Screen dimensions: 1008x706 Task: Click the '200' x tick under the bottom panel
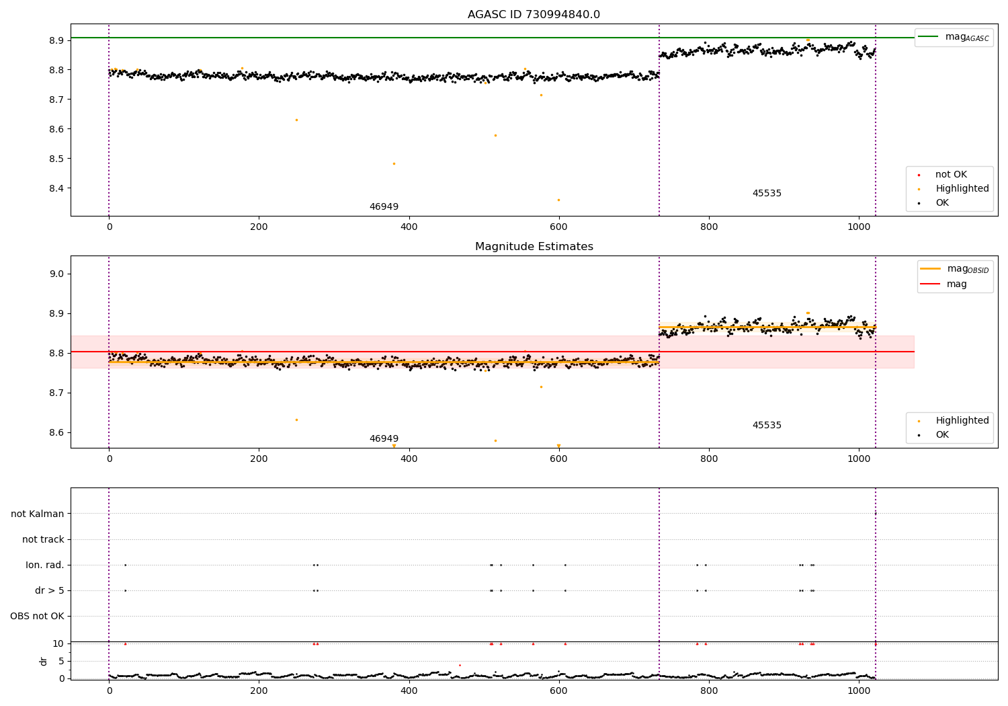259,691
